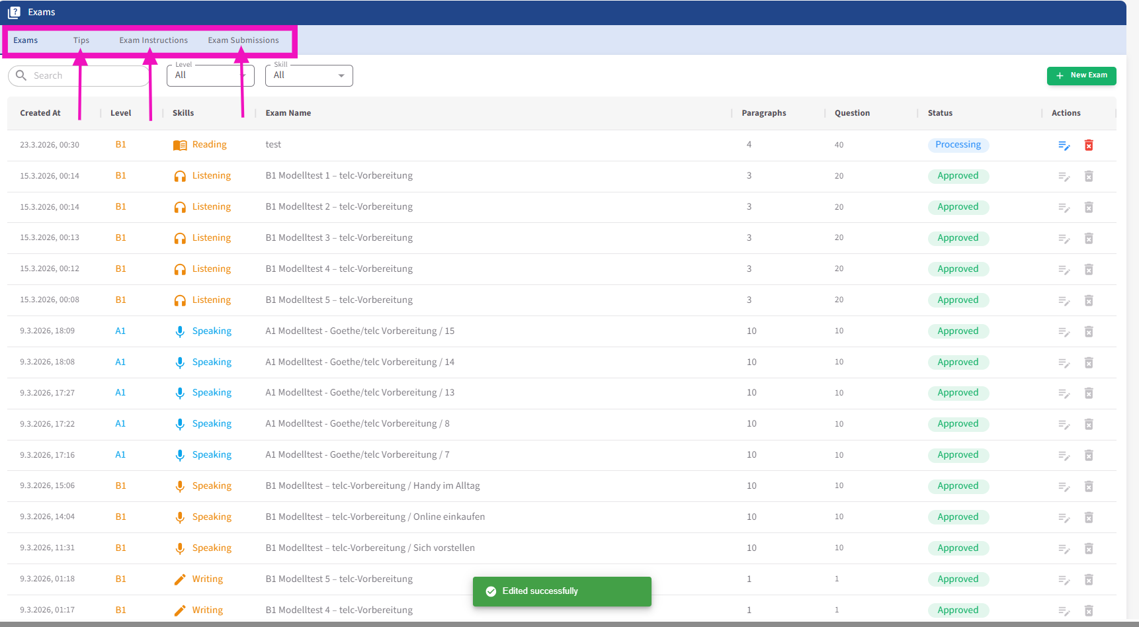The height and width of the screenshot is (627, 1139).
Task: Dismiss the Edited successfully notification
Action: pyautogui.click(x=562, y=591)
